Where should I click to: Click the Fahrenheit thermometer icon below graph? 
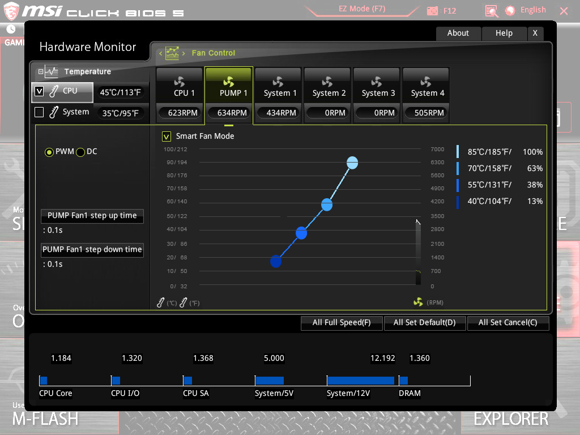tap(183, 303)
